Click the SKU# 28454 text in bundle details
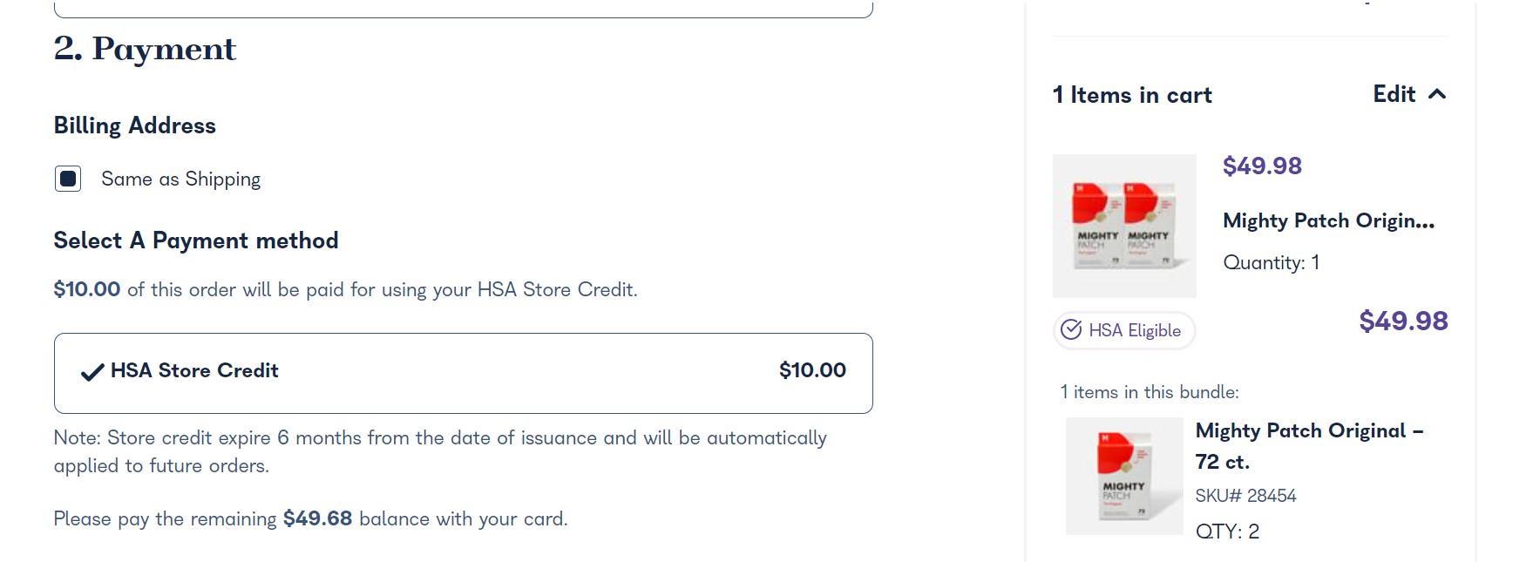The width and height of the screenshot is (1533, 562). coord(1246,495)
